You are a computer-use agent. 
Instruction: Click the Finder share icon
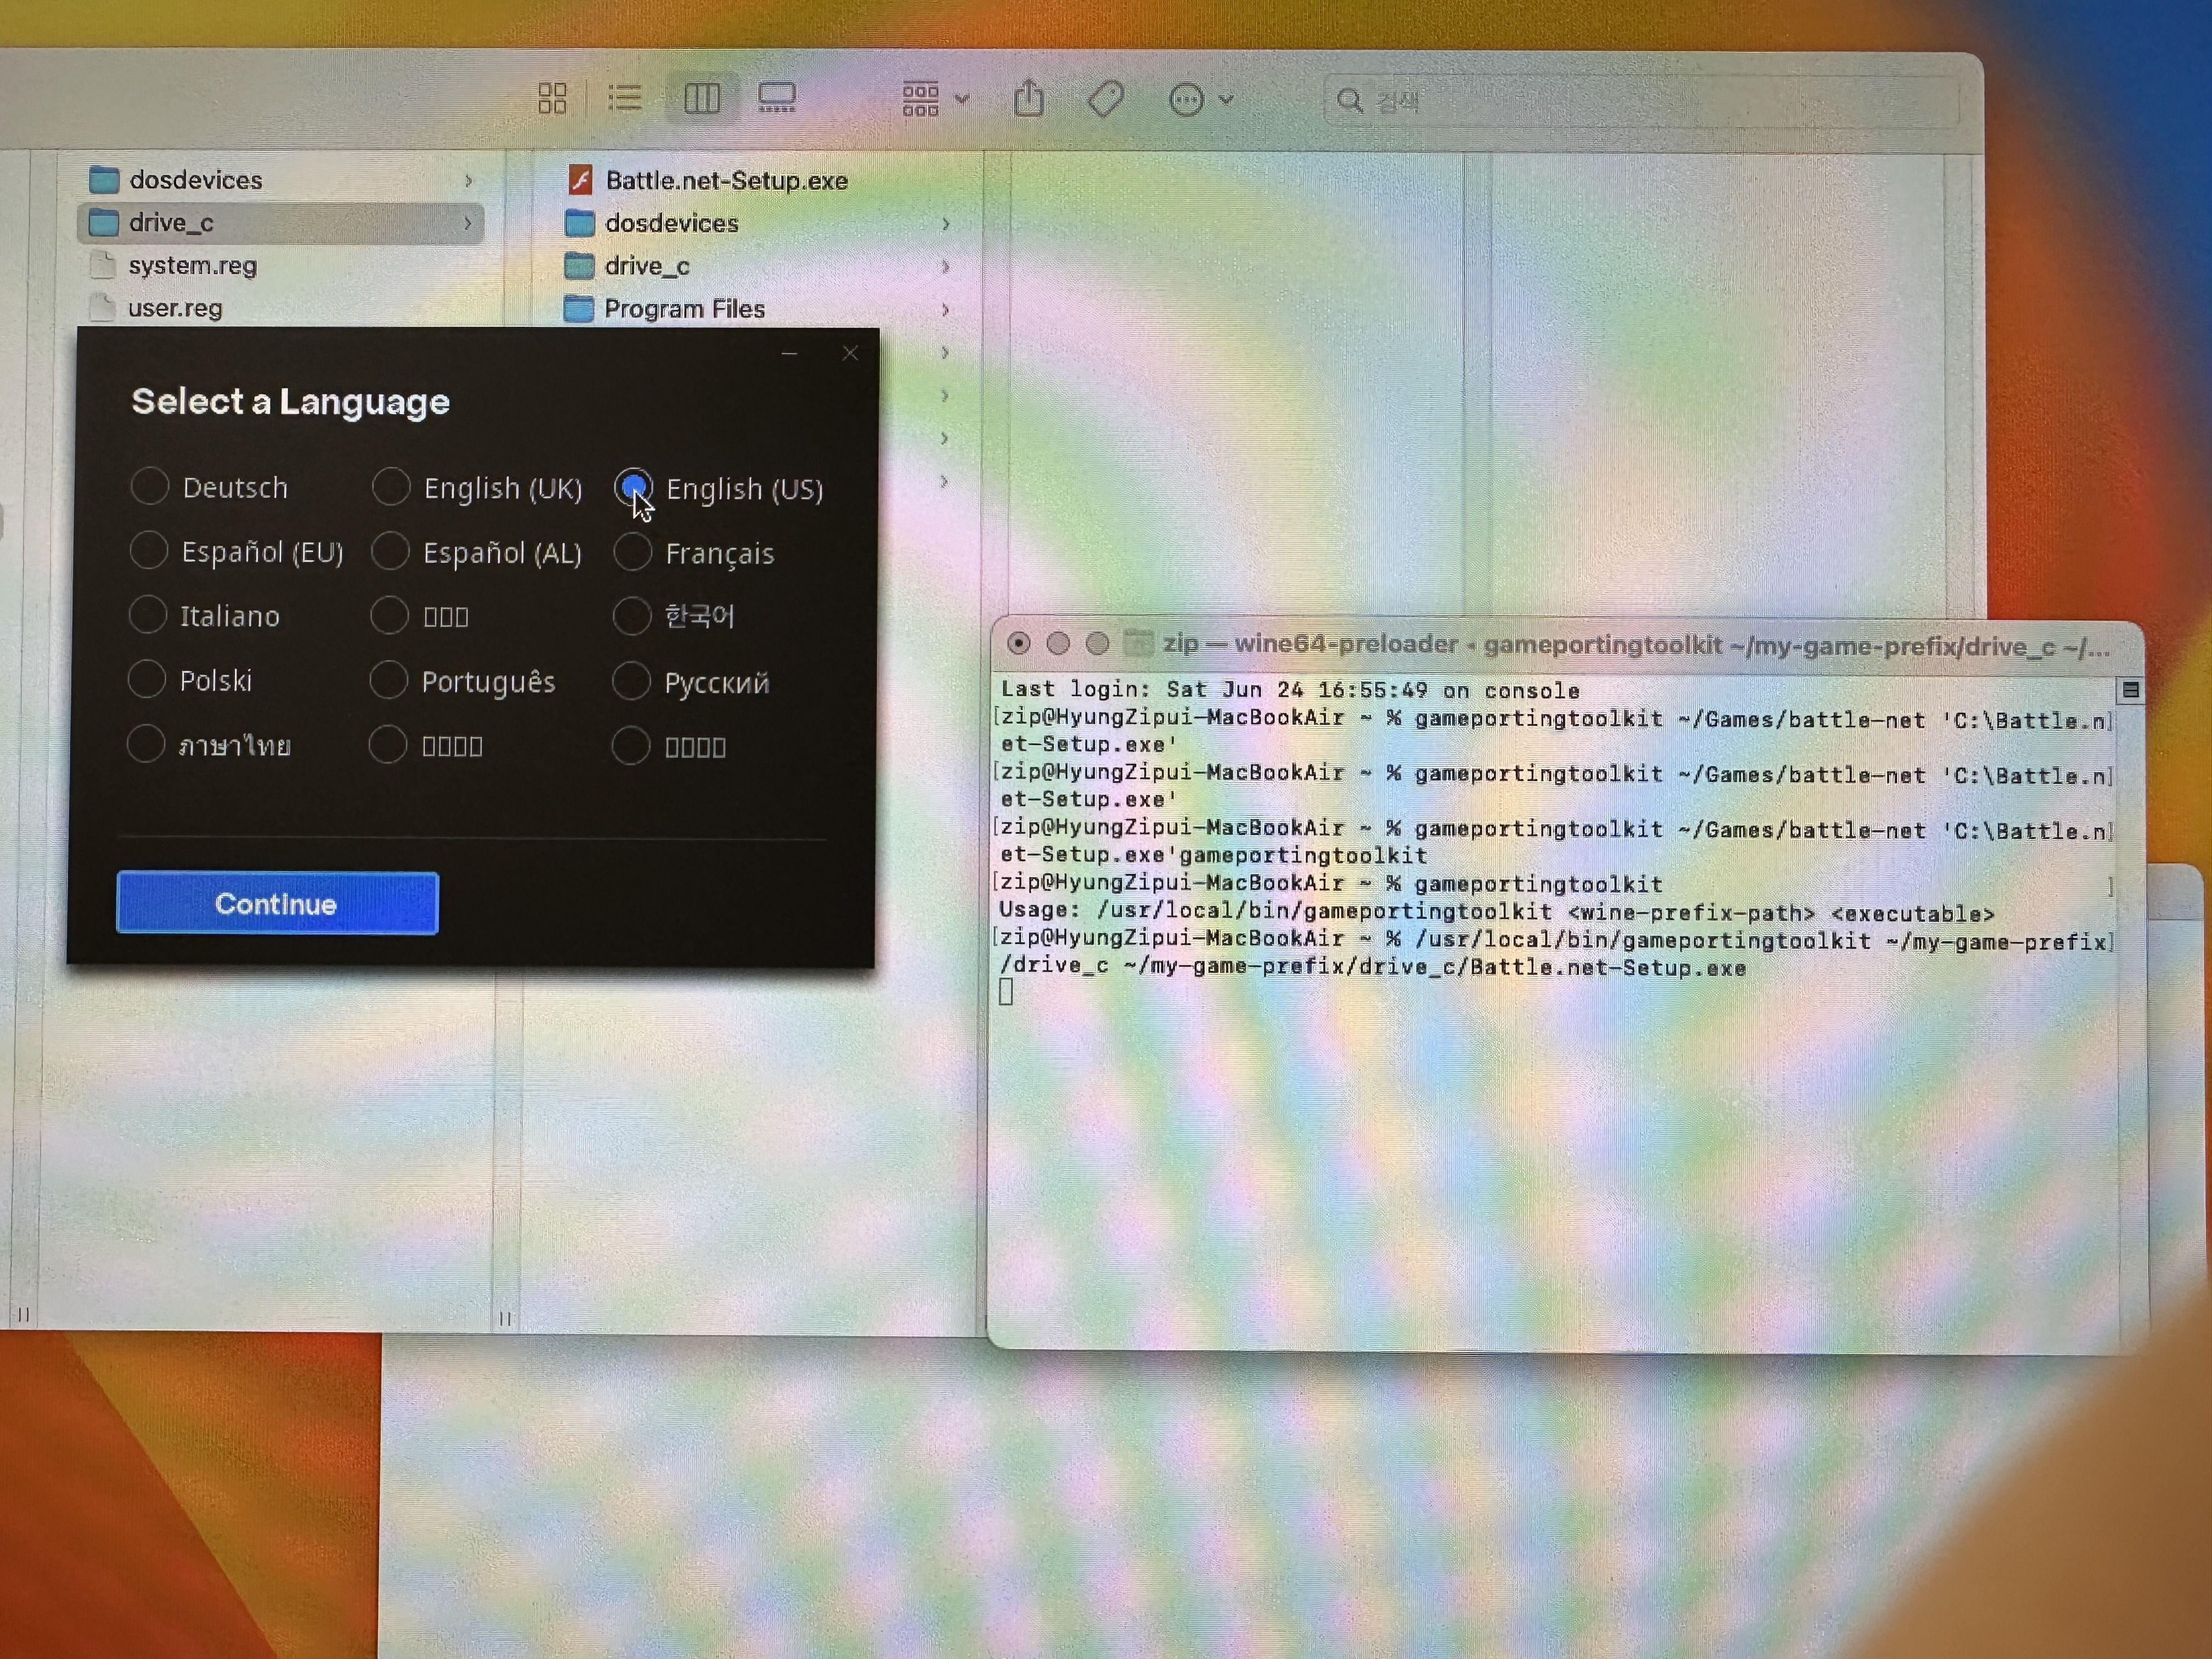tap(1028, 99)
